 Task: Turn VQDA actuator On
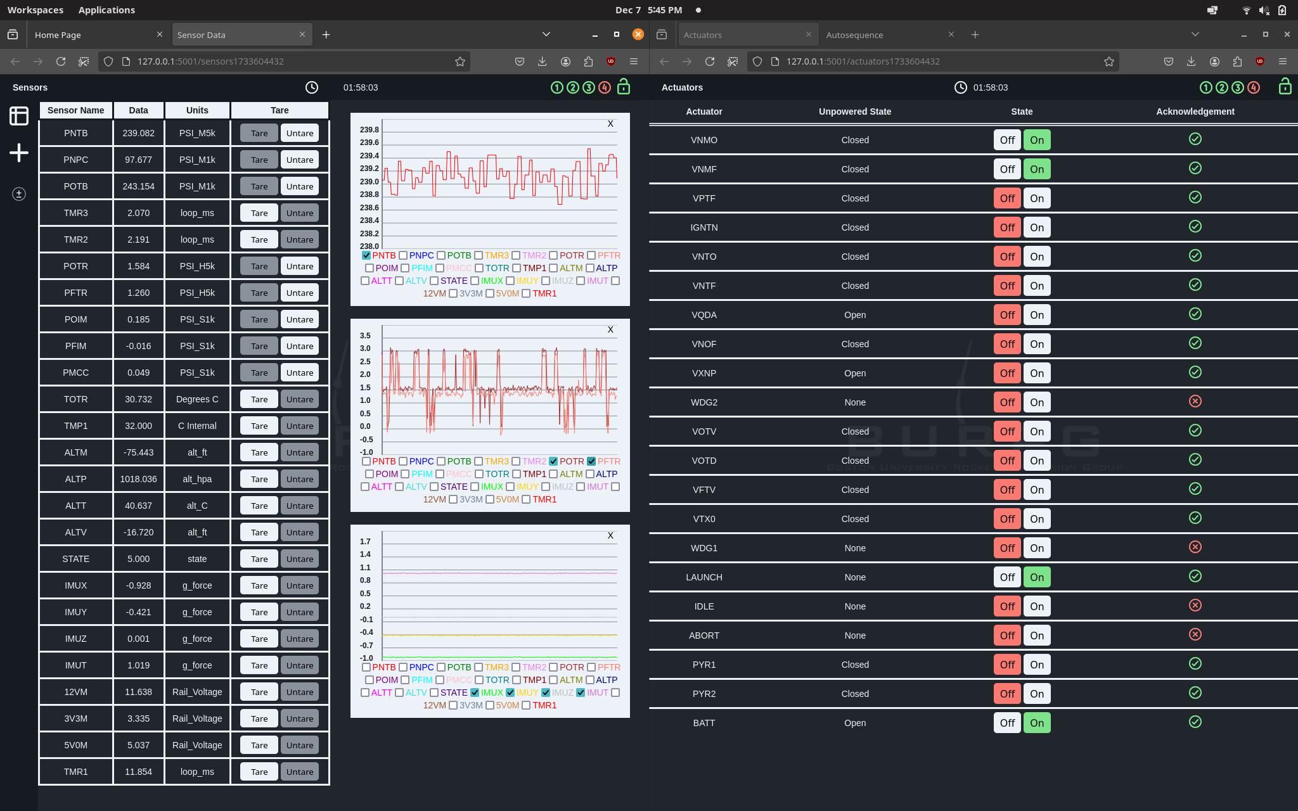click(x=1037, y=315)
